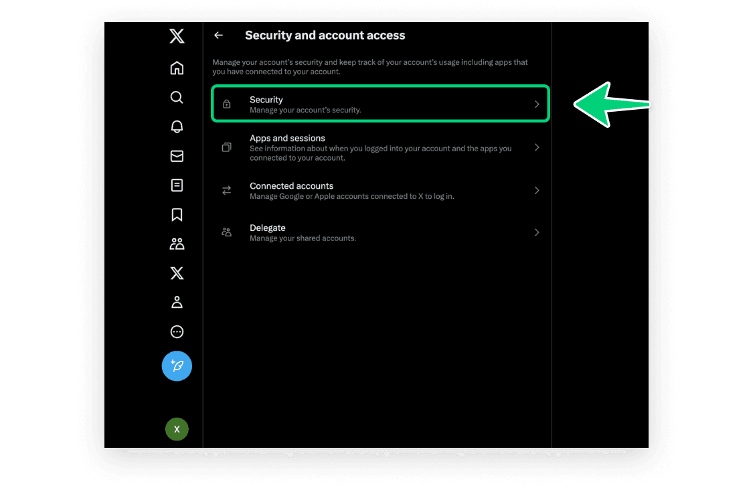Image resolution: width=753 pixels, height=492 pixels.
Task: Open Explore with the magnifying glass icon
Action: click(x=177, y=98)
